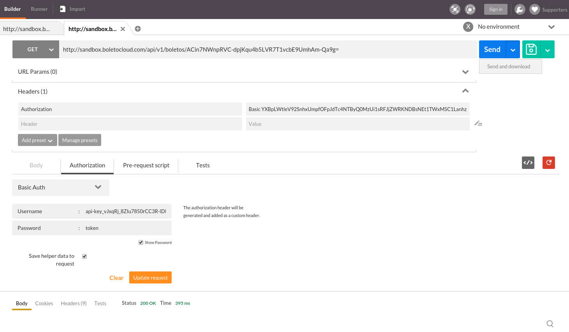Open the generate code snippet icon

point(528,163)
